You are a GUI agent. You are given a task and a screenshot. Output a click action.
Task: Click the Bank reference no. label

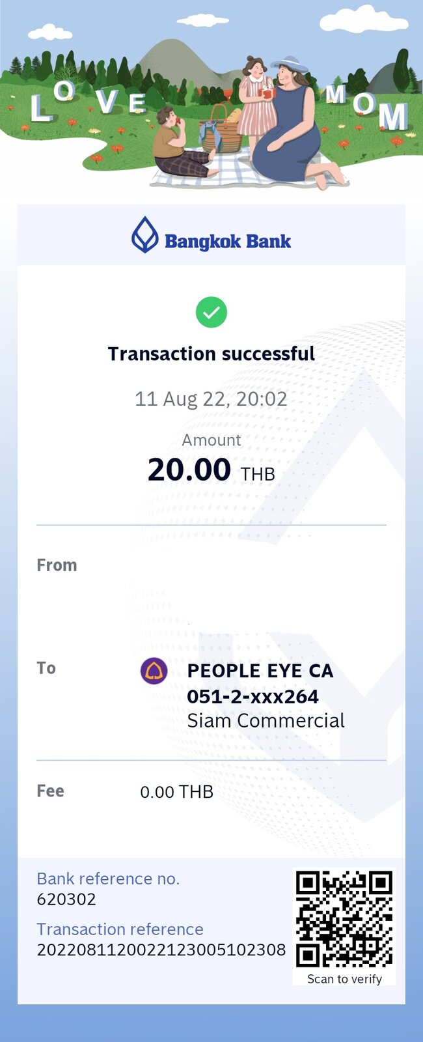click(x=108, y=879)
